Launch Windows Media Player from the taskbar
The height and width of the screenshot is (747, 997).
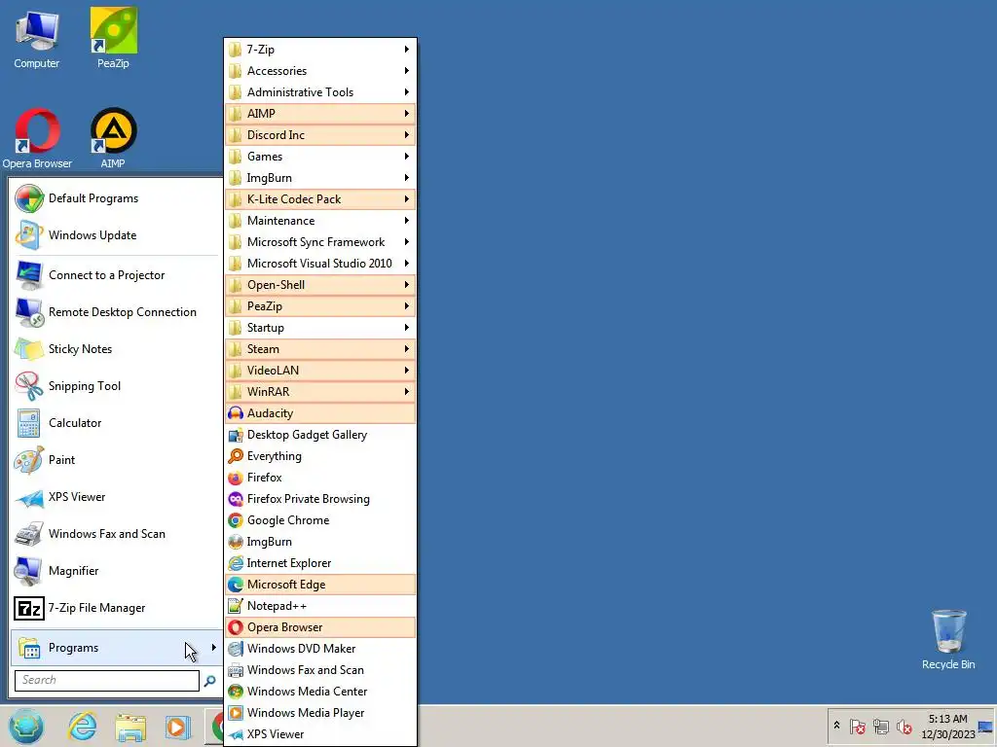pos(177,727)
